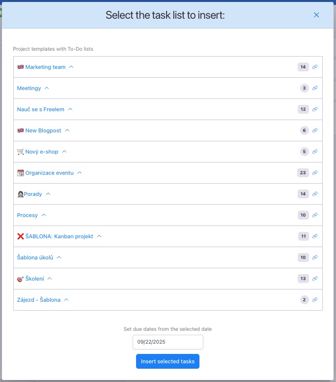Select the Nový e-shop template name
336x382 pixels.
click(42, 152)
